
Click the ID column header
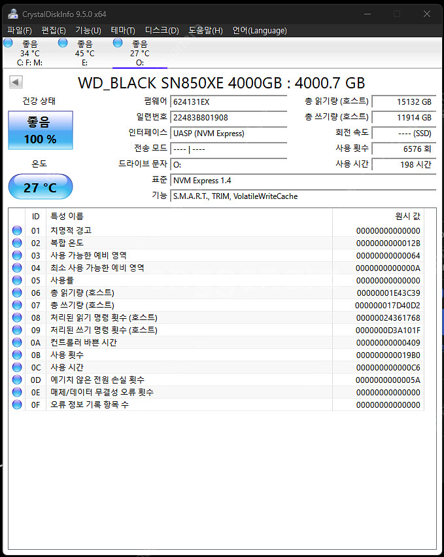(x=35, y=217)
